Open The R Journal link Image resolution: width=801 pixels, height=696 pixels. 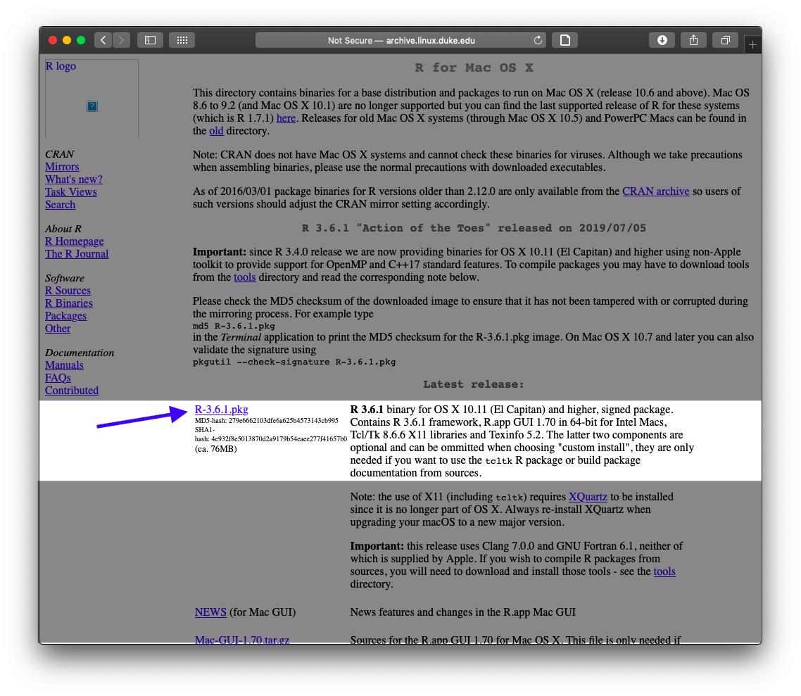[77, 254]
